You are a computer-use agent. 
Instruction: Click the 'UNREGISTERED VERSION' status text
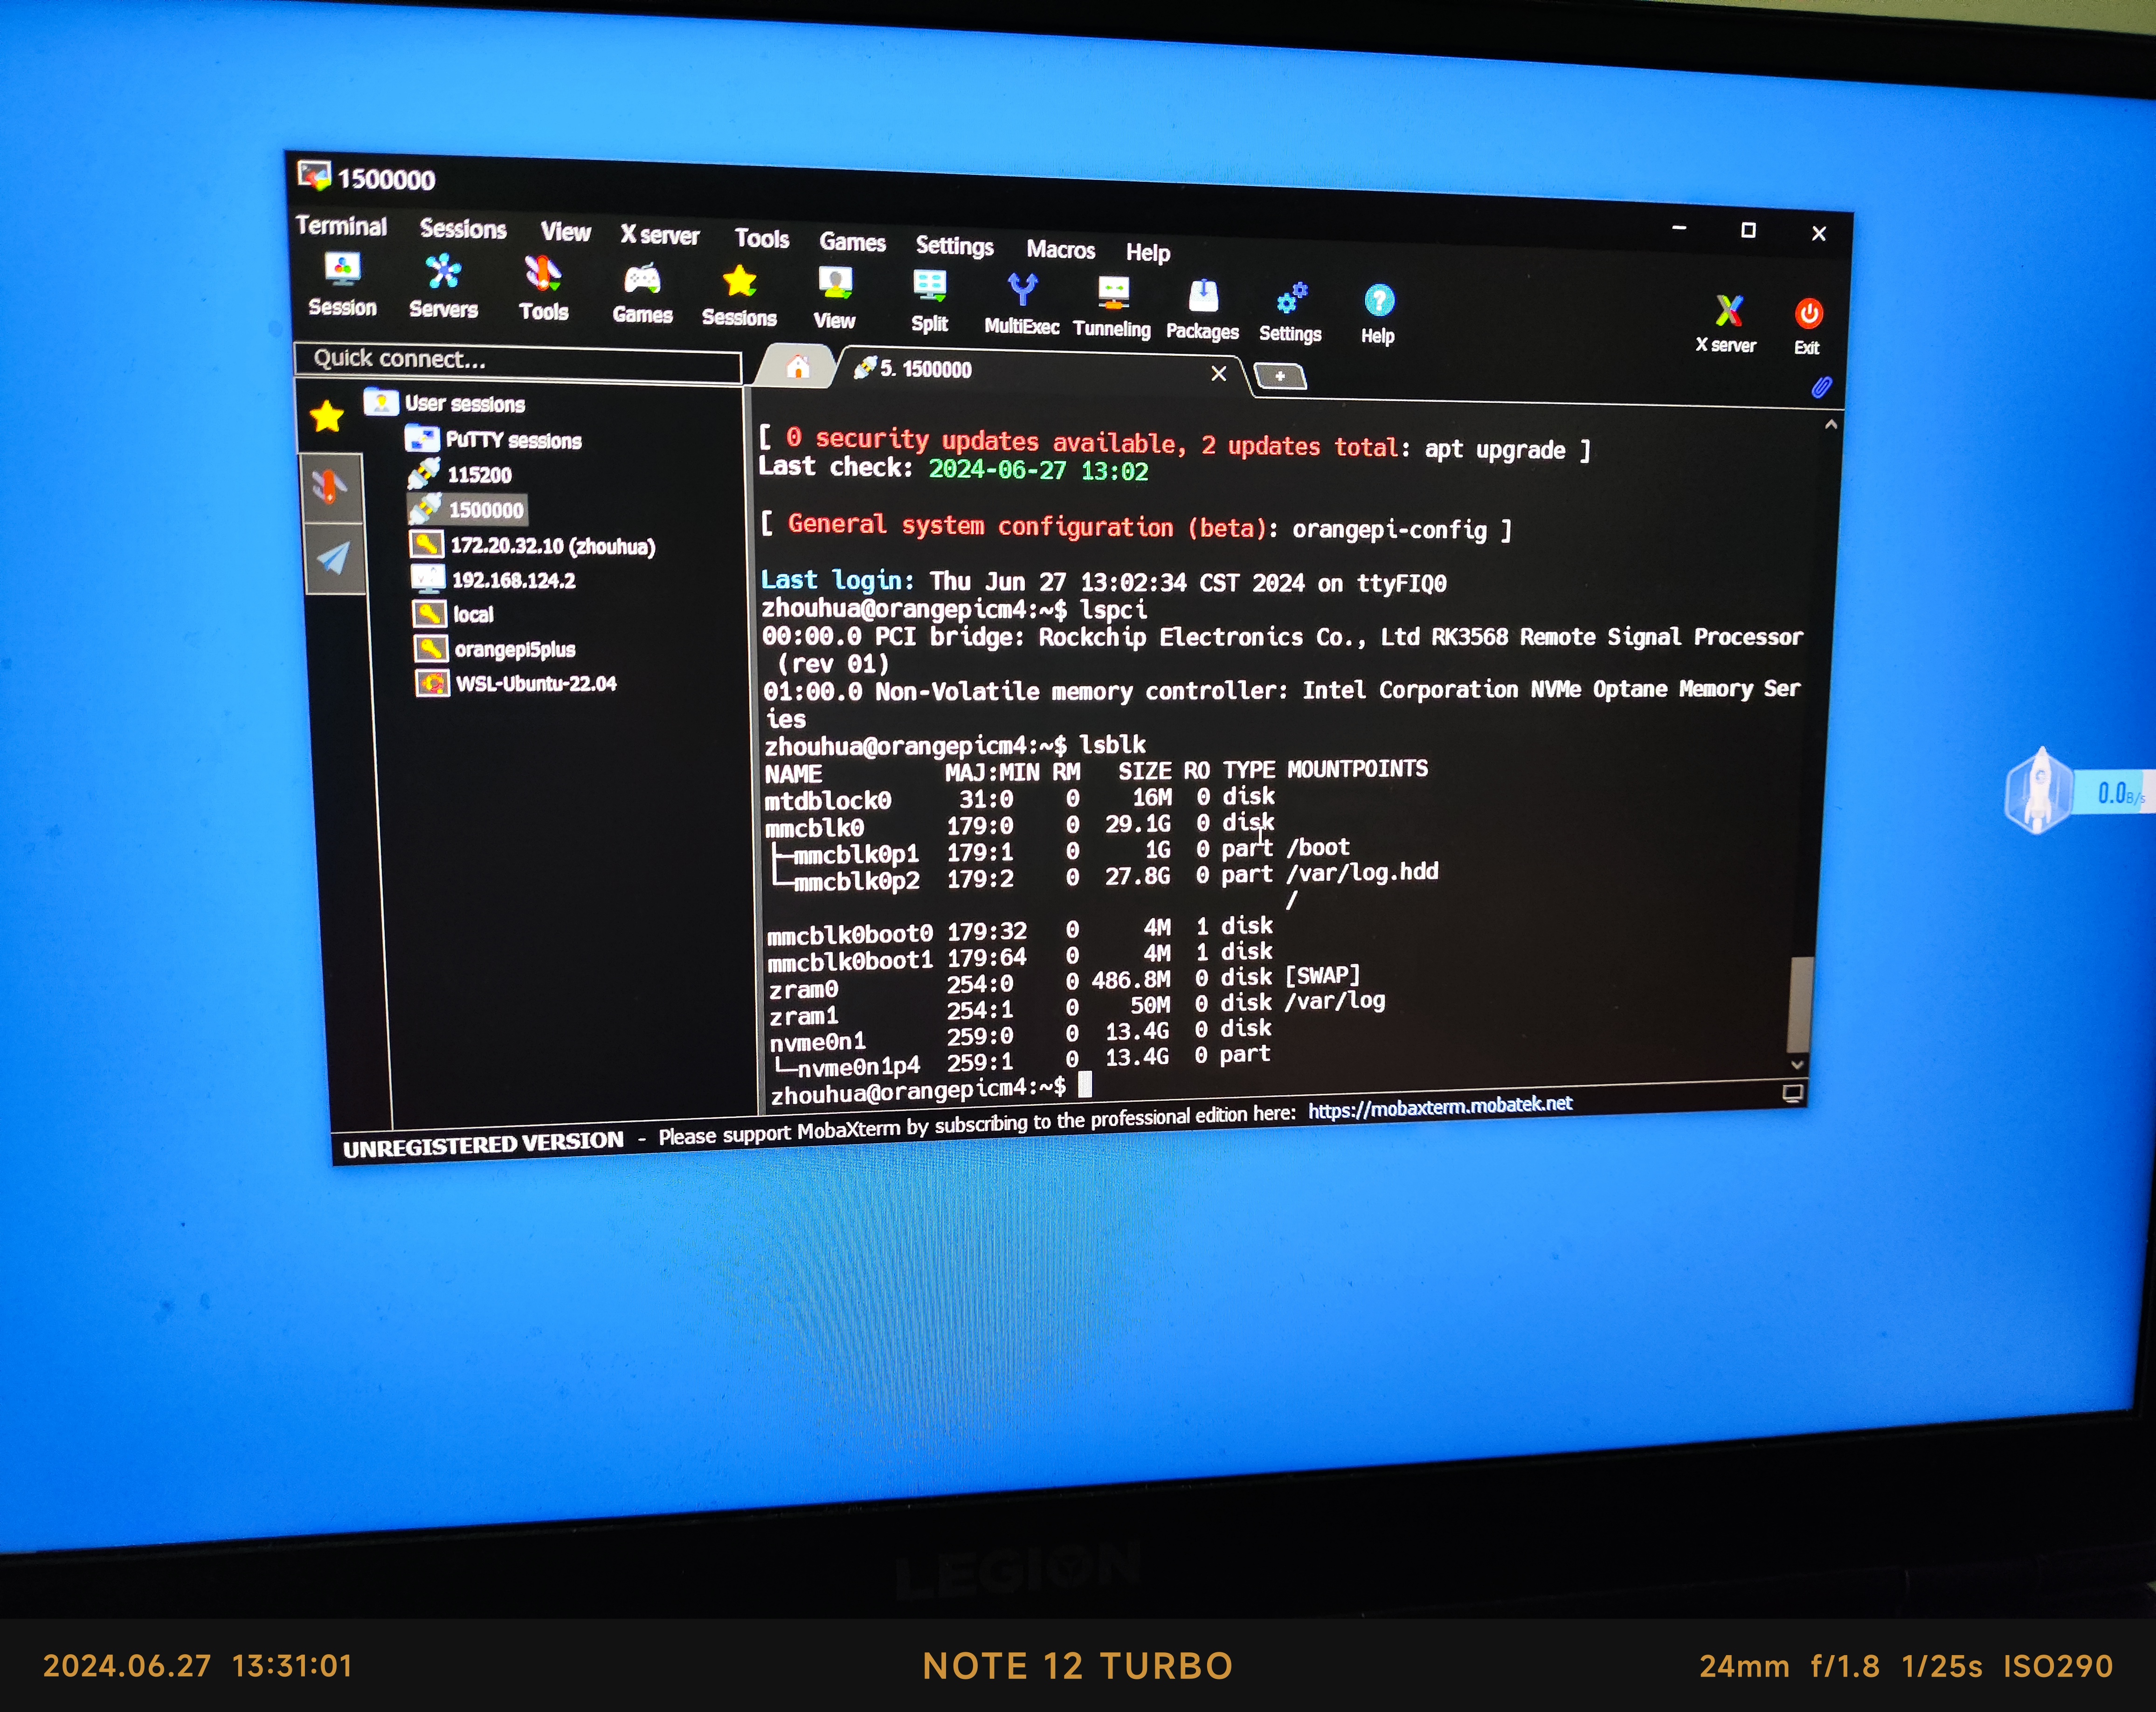483,1145
